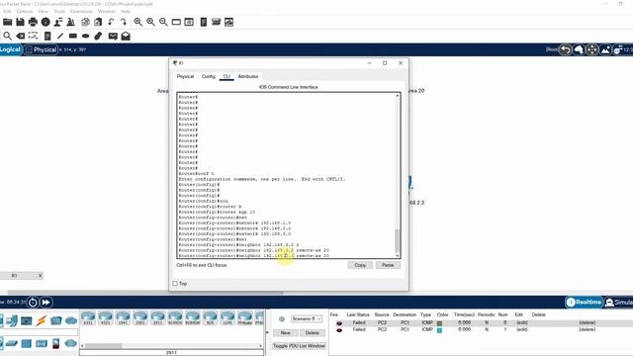Add a complex PDU with open envelope
The height and width of the screenshot is (356, 633).
click(x=126, y=36)
